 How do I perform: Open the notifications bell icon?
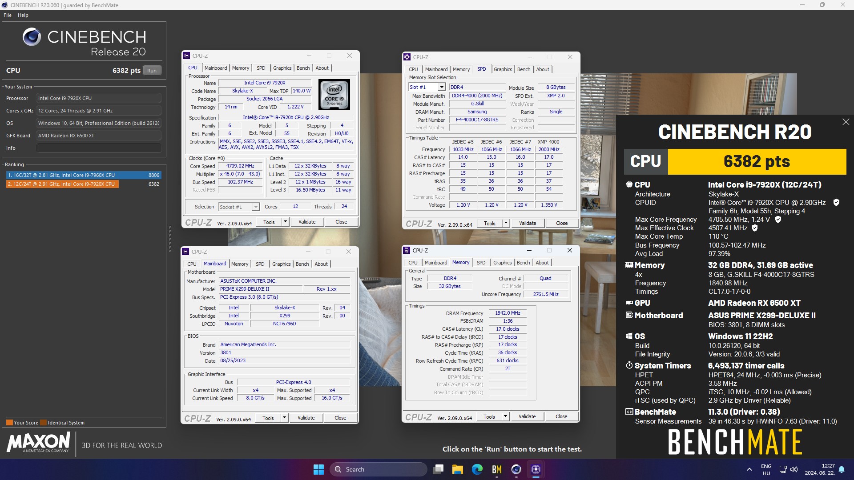point(842,469)
